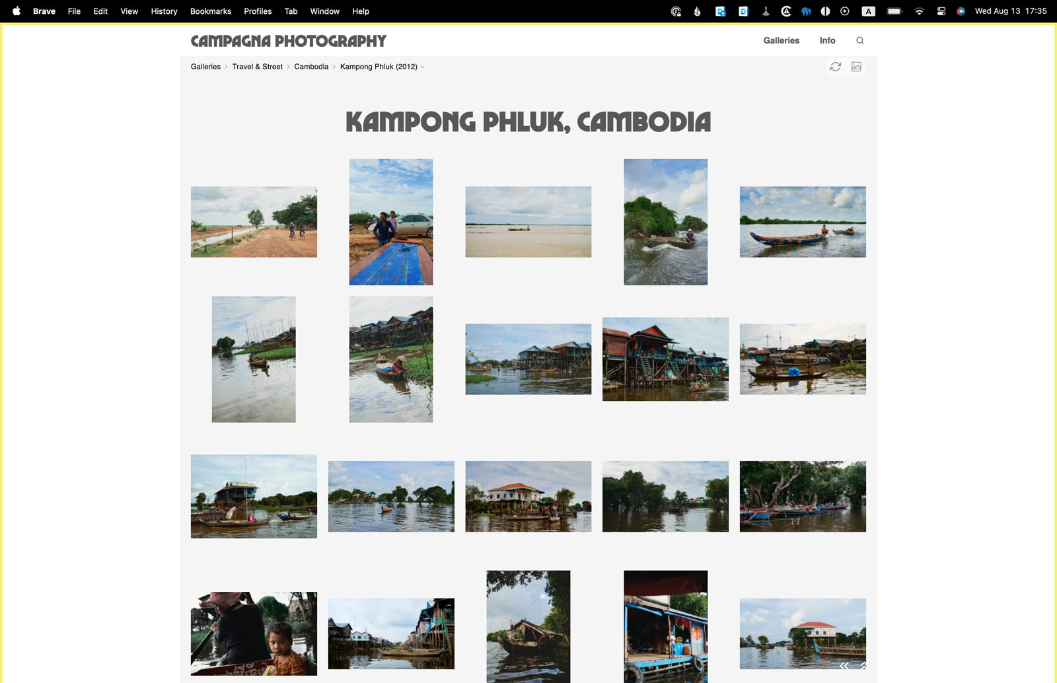Viewport: 1057px width, 683px height.
Task: Click the plain blue D menu bar icon
Action: point(743,11)
